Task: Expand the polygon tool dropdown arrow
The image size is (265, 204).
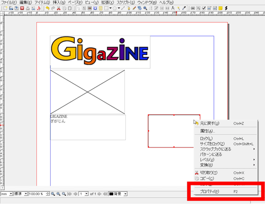Action: [x=119, y=8]
